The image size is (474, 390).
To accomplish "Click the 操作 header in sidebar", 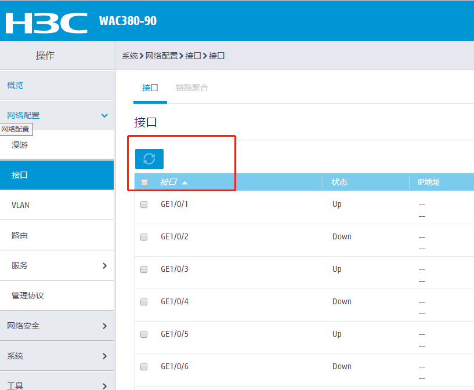I will tap(45, 55).
